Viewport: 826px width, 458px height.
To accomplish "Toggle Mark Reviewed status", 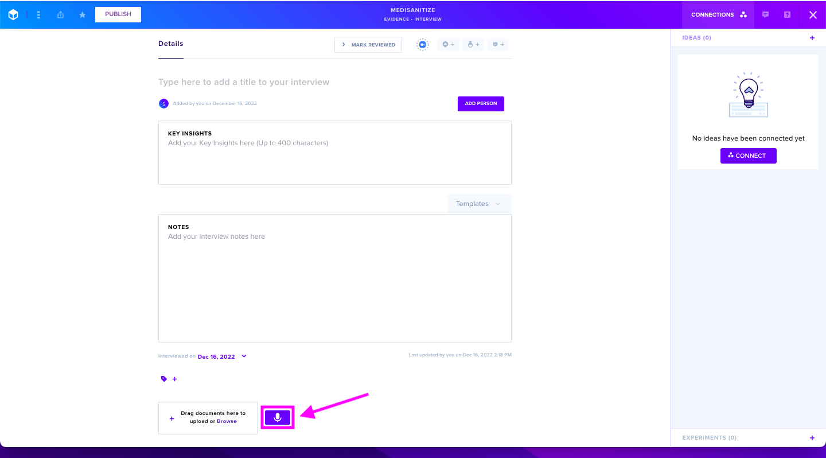I will (x=368, y=45).
